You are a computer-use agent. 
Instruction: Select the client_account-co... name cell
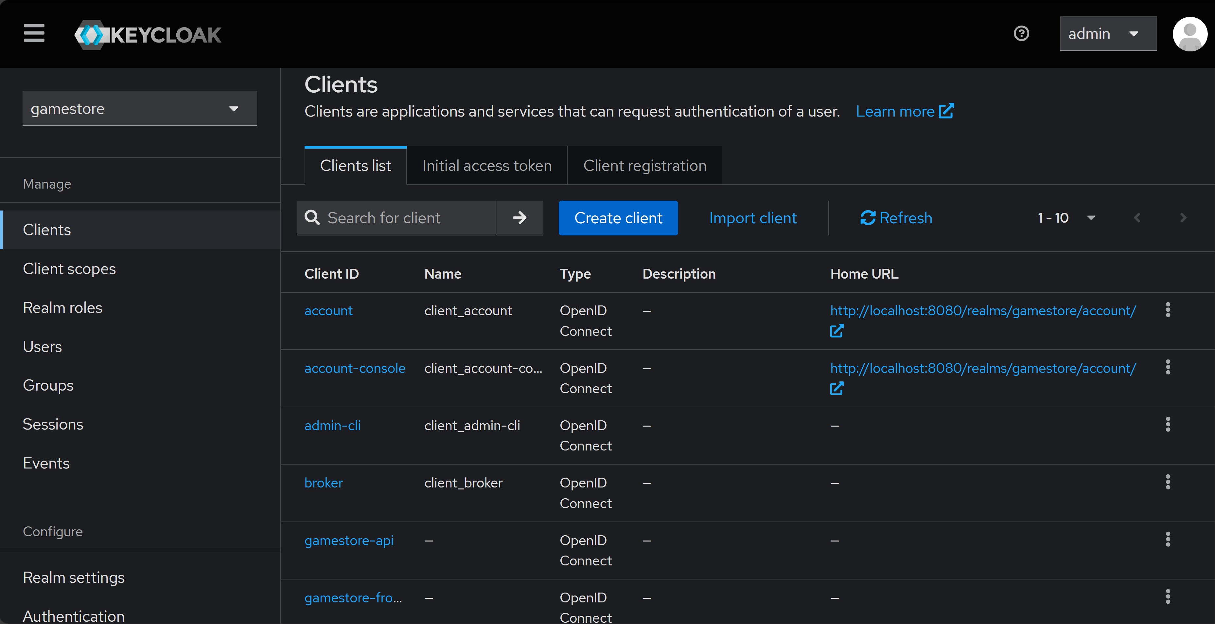[483, 368]
